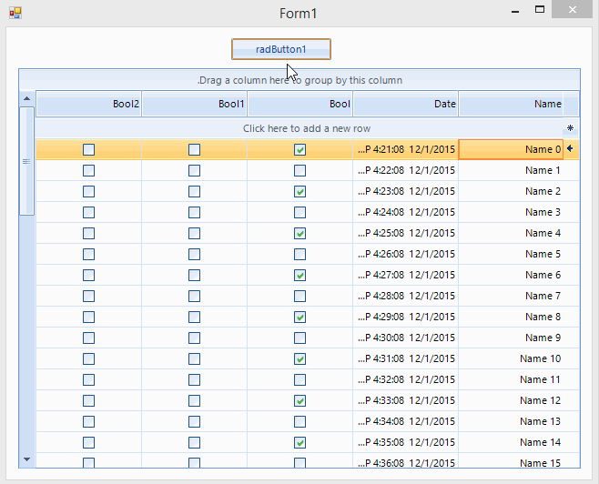Check Bool2 checkbox in Name 6 row
Image resolution: width=599 pixels, height=484 pixels.
(x=88, y=276)
